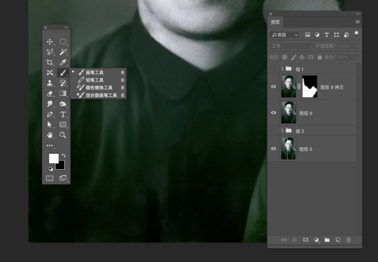This screenshot has height=262, width=378.
Task: Select the mask thumbnail on 图层 9 拷贝
Action: 309,87
